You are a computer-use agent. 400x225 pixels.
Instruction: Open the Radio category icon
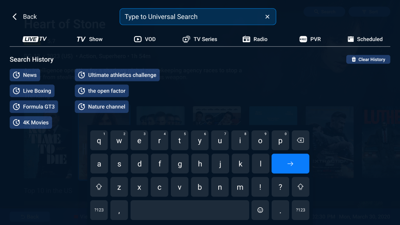(246, 39)
